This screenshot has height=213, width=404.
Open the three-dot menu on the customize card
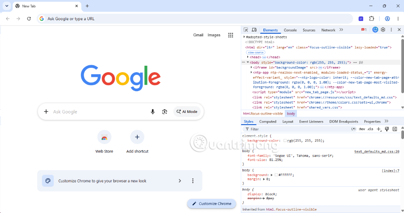[x=193, y=181]
